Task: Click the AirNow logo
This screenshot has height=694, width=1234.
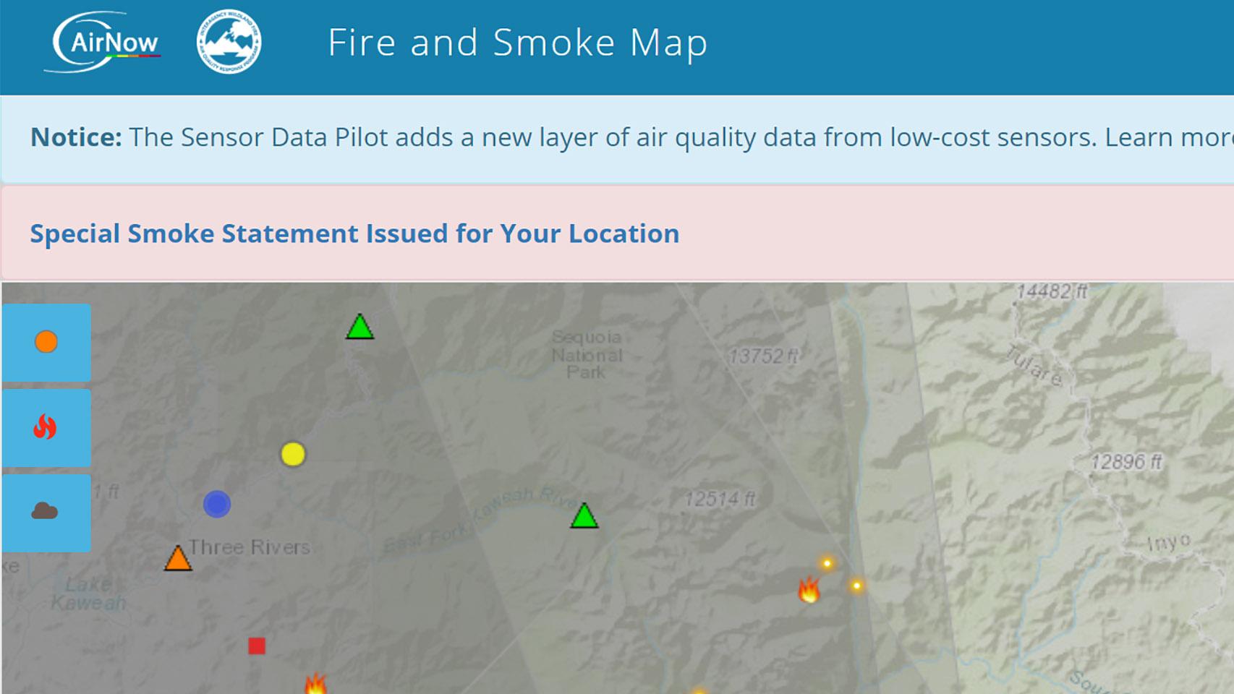Action: coord(106,43)
